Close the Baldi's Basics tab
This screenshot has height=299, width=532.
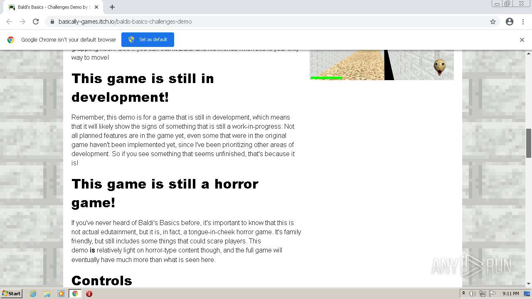point(96,7)
